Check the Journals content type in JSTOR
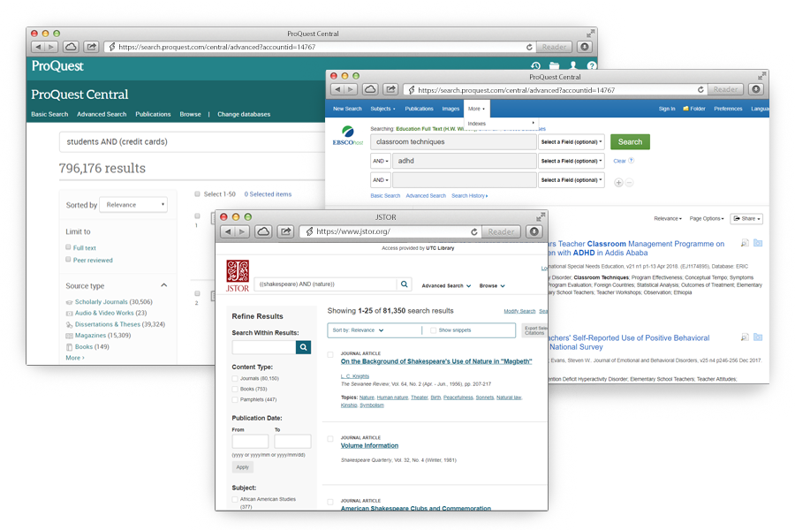The height and width of the screenshot is (530, 795). coord(235,378)
